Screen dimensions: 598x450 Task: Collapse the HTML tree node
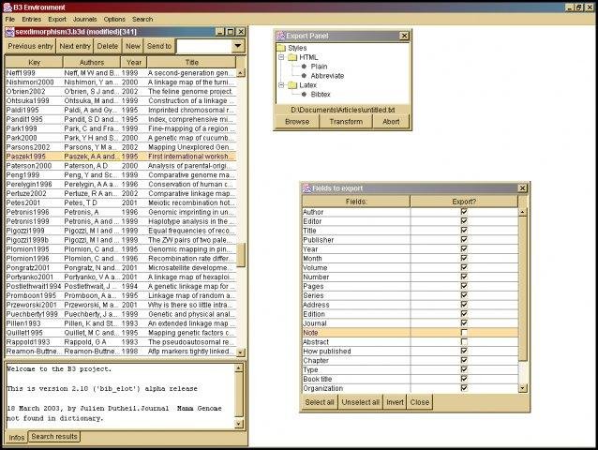281,57
